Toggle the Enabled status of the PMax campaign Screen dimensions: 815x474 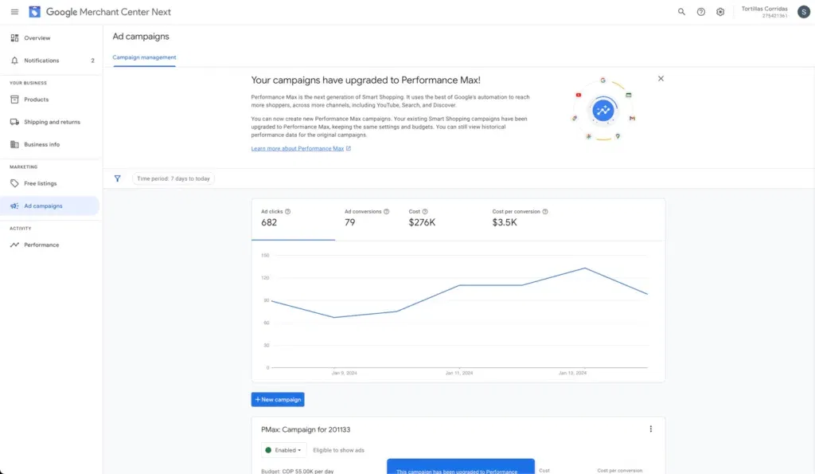click(x=283, y=449)
